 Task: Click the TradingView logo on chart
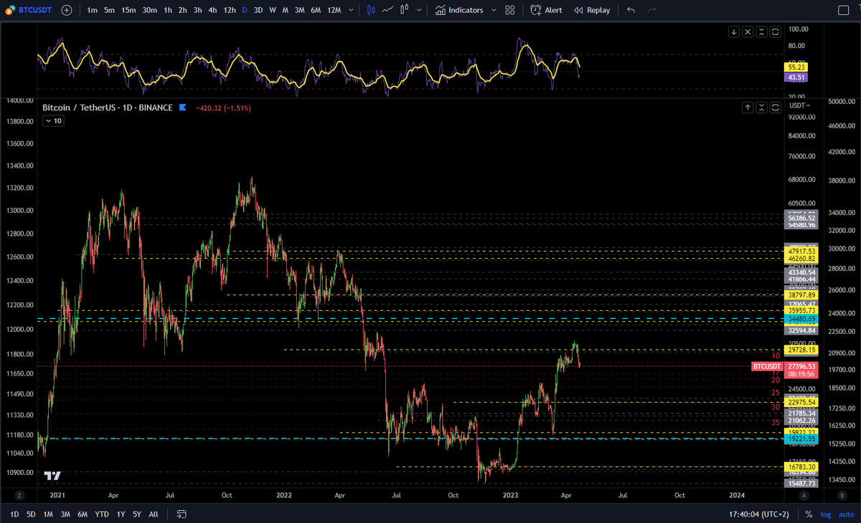pyautogui.click(x=52, y=476)
